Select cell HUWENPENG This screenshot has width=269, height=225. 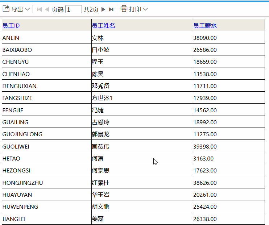[47, 206]
